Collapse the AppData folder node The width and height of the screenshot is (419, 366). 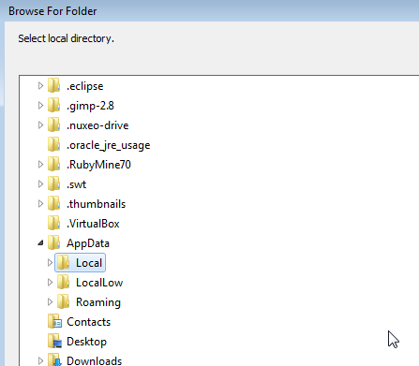coord(40,242)
